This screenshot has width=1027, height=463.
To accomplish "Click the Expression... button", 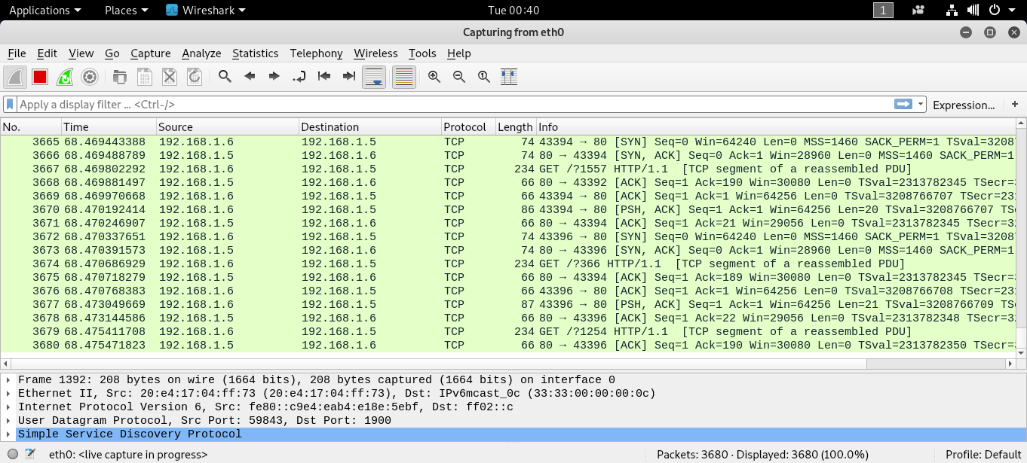I will tap(964, 105).
